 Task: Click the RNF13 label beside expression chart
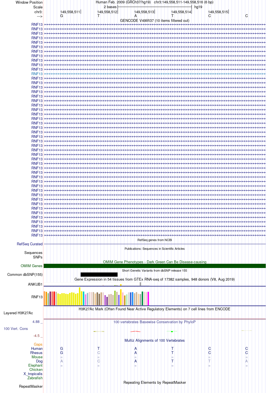click(x=37, y=297)
